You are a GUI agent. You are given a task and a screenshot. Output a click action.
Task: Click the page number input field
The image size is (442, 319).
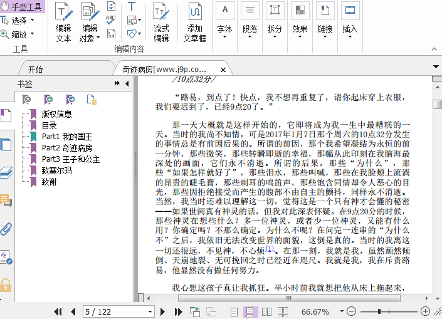coord(113,311)
